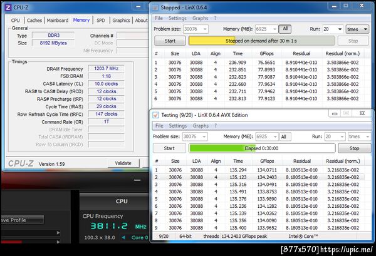Viewport: 376px width, 256px height.
Task: Open Settings menu in stopped LinX window
Action: pos(177,18)
